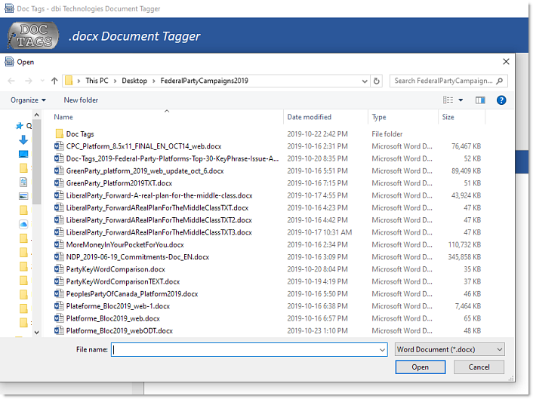The height and width of the screenshot is (399, 533).
Task: Select LiberalParty_ForwardARealPlanForTheMiddleClassTXT.docx icon
Action: point(59,207)
